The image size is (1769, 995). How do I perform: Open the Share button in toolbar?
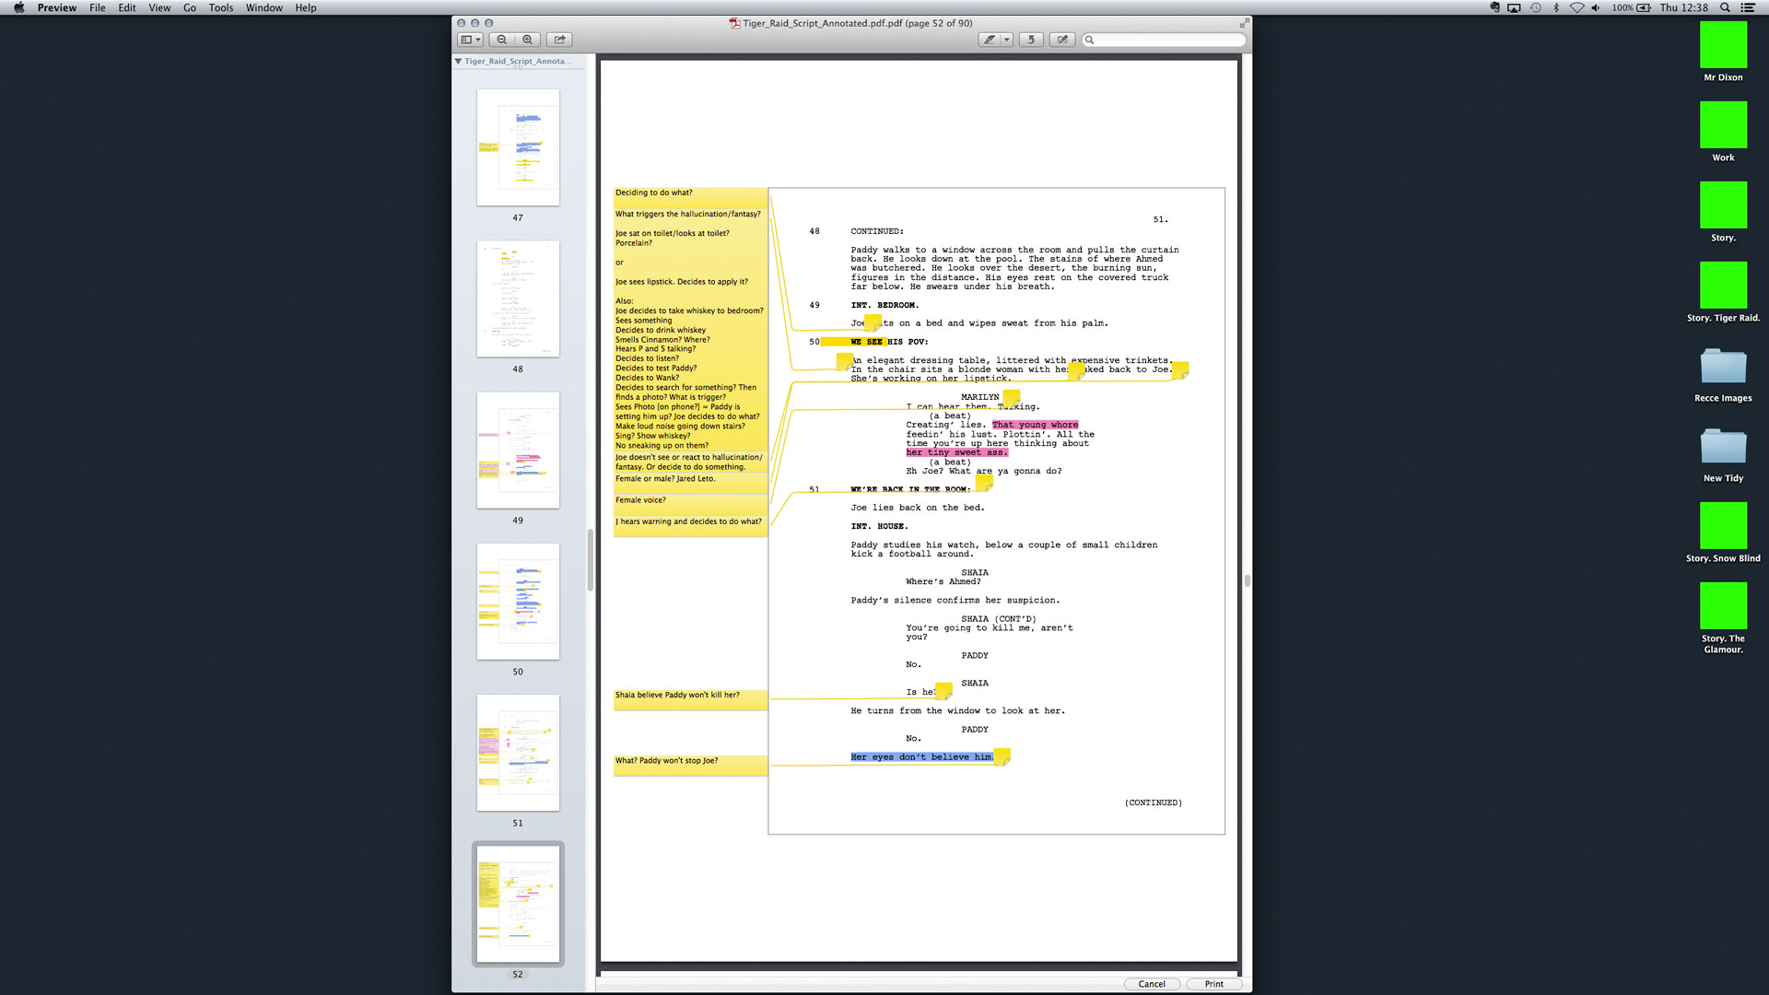coord(559,40)
